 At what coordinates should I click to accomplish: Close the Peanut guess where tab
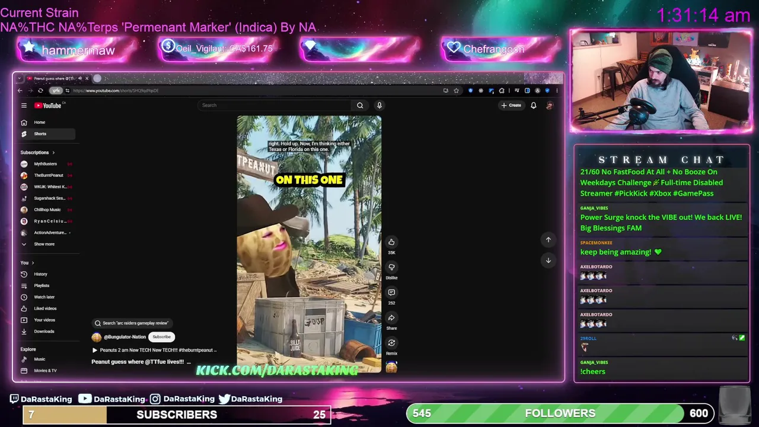[87, 78]
